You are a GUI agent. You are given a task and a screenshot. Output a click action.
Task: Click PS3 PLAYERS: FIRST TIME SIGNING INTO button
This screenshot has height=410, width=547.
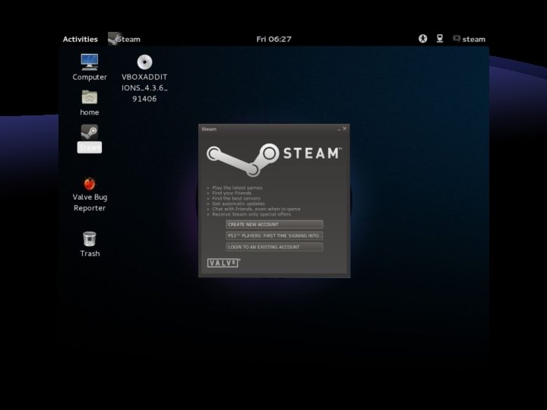(x=274, y=235)
